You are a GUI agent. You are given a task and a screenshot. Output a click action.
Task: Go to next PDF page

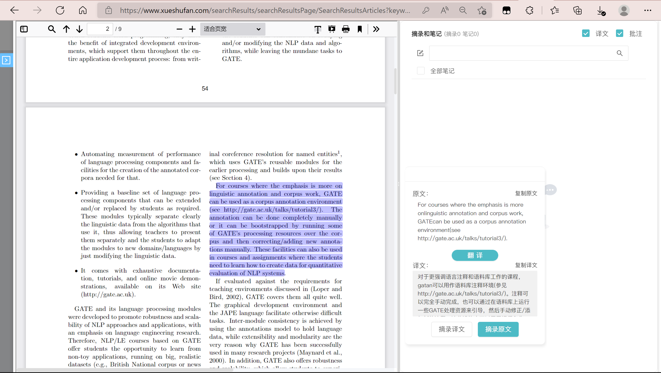(x=79, y=29)
